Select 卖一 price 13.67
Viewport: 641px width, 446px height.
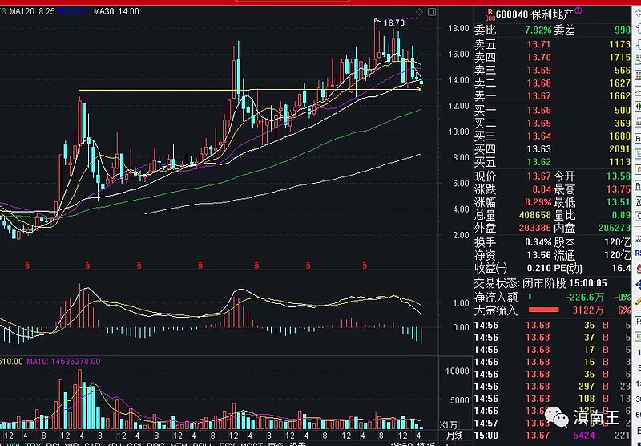538,96
